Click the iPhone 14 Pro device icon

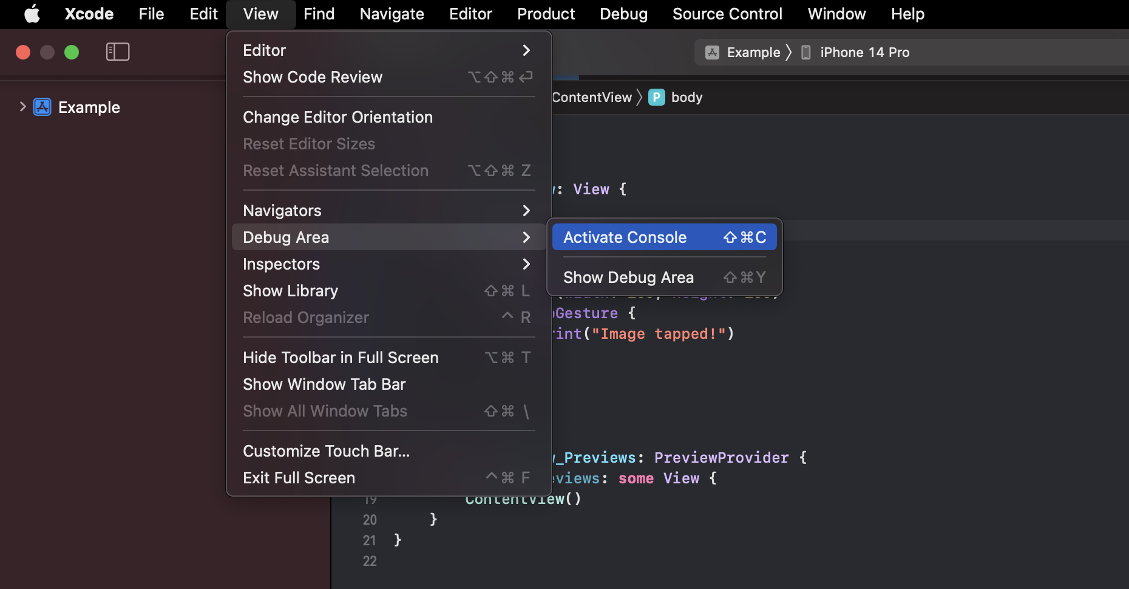point(806,53)
